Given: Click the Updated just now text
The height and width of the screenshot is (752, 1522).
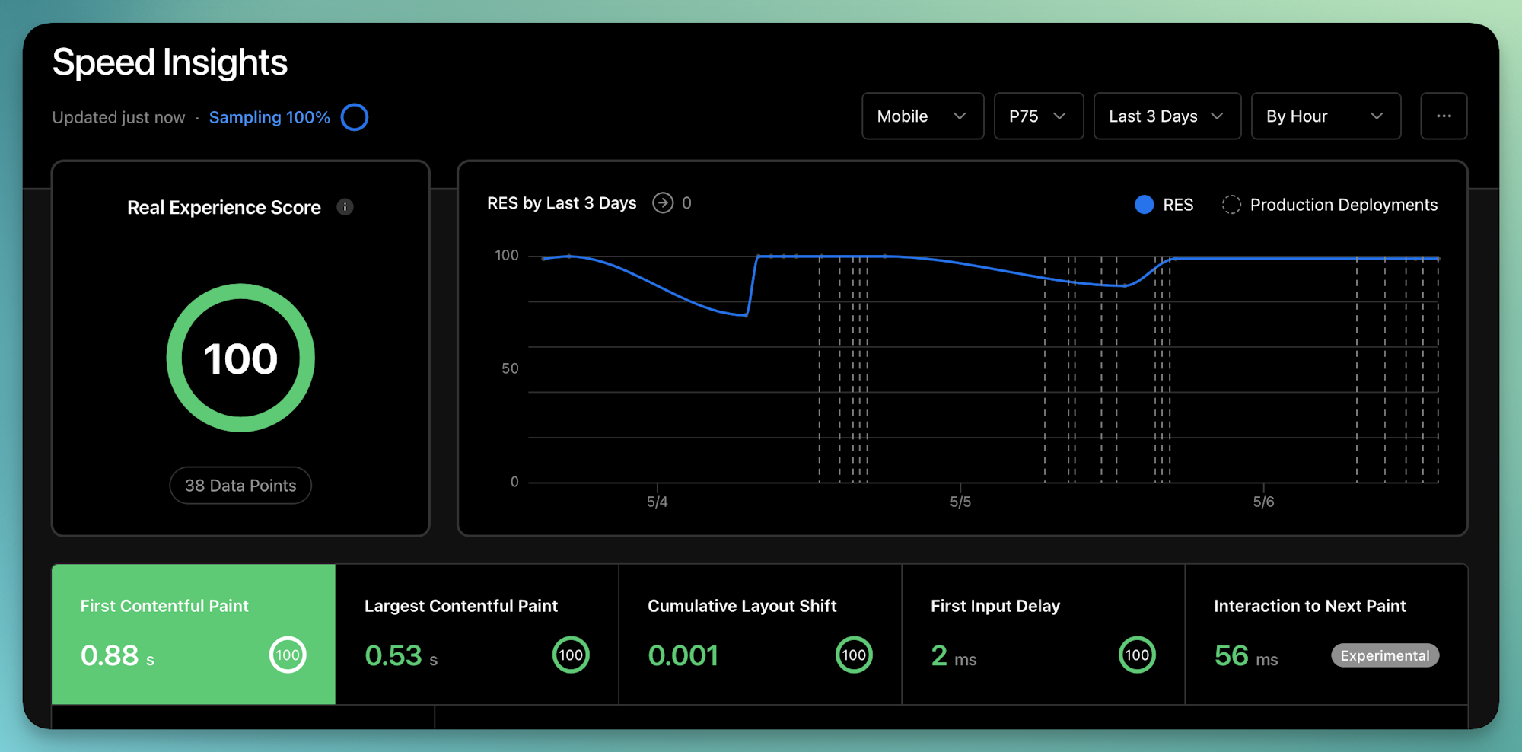Looking at the screenshot, I should pos(119,117).
